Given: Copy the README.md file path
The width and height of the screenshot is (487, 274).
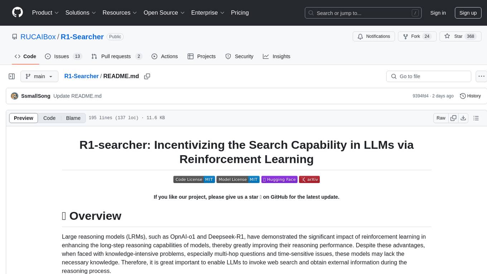Looking at the screenshot, I should 147,76.
